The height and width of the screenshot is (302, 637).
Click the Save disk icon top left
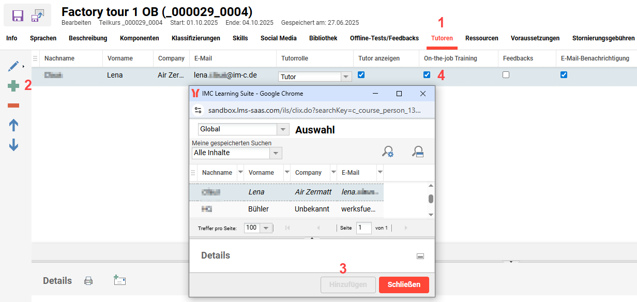point(17,16)
